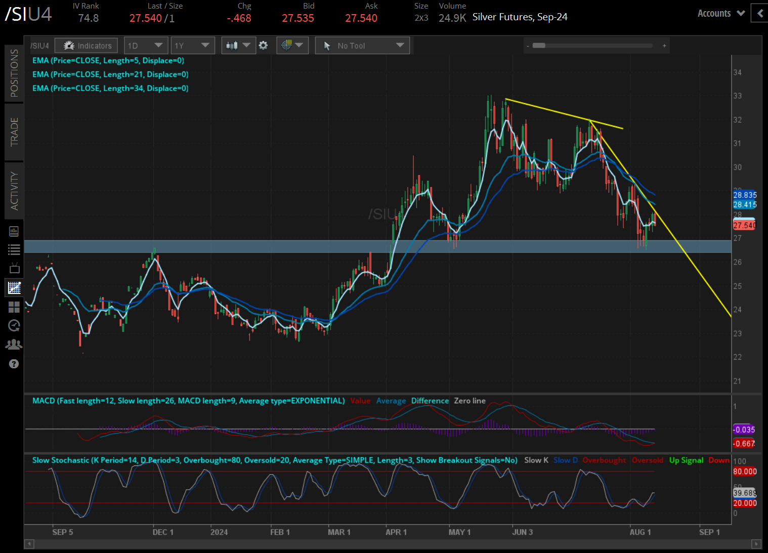Select the ACTIVITY tab
The width and height of the screenshot is (768, 553).
click(x=14, y=191)
